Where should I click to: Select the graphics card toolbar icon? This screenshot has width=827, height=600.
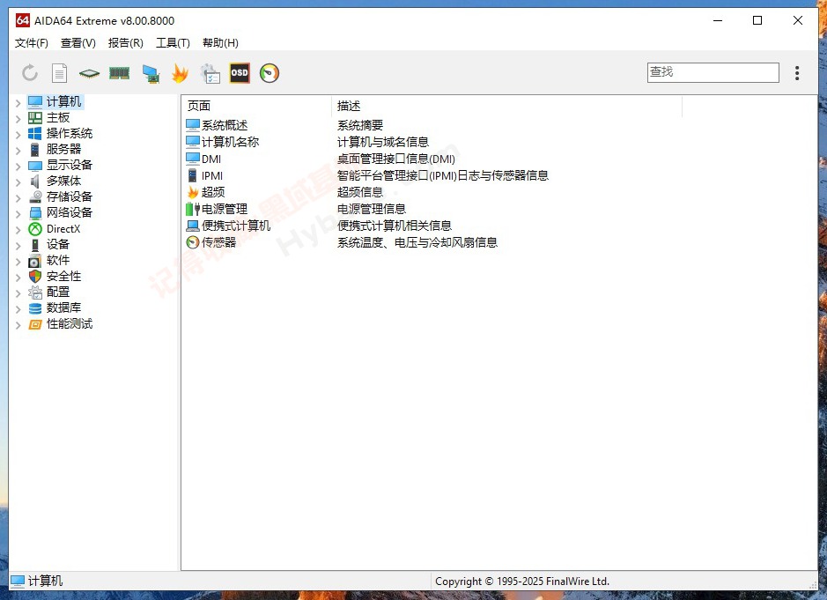point(150,73)
